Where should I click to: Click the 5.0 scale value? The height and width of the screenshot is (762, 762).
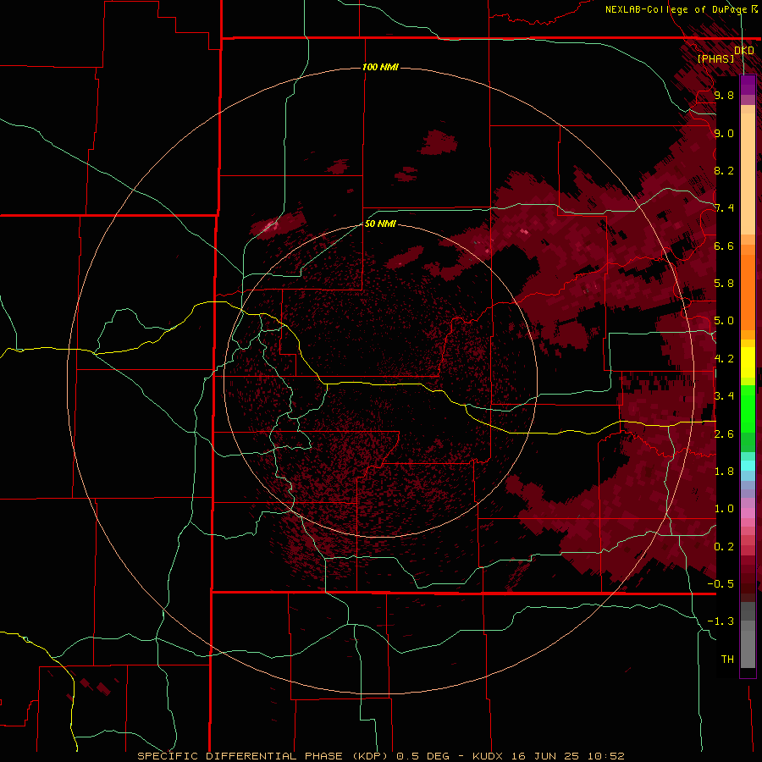tap(724, 321)
